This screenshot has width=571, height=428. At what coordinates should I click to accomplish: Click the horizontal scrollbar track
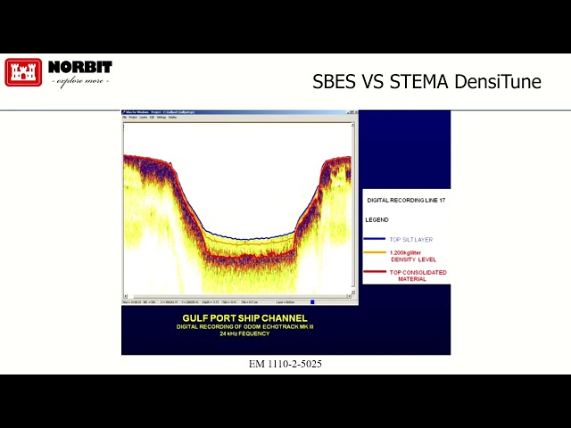point(237,296)
